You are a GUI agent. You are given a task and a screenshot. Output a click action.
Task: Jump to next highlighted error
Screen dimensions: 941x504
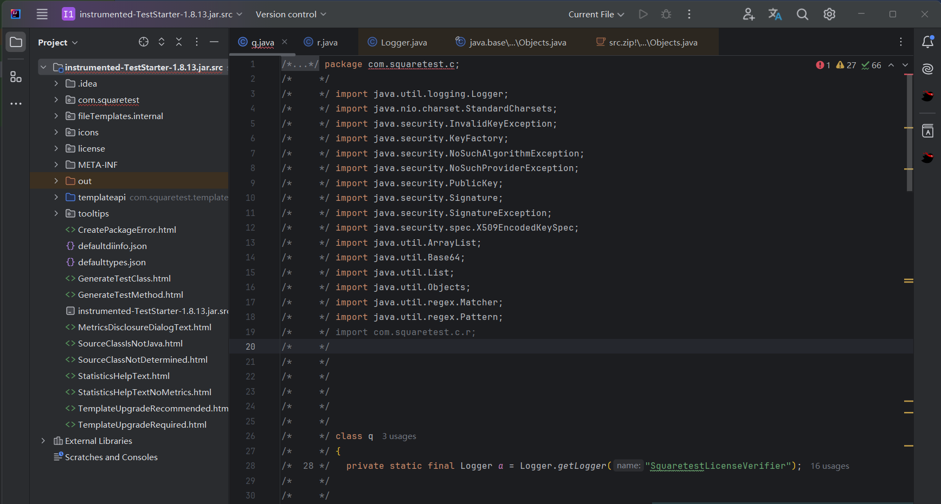(x=905, y=65)
